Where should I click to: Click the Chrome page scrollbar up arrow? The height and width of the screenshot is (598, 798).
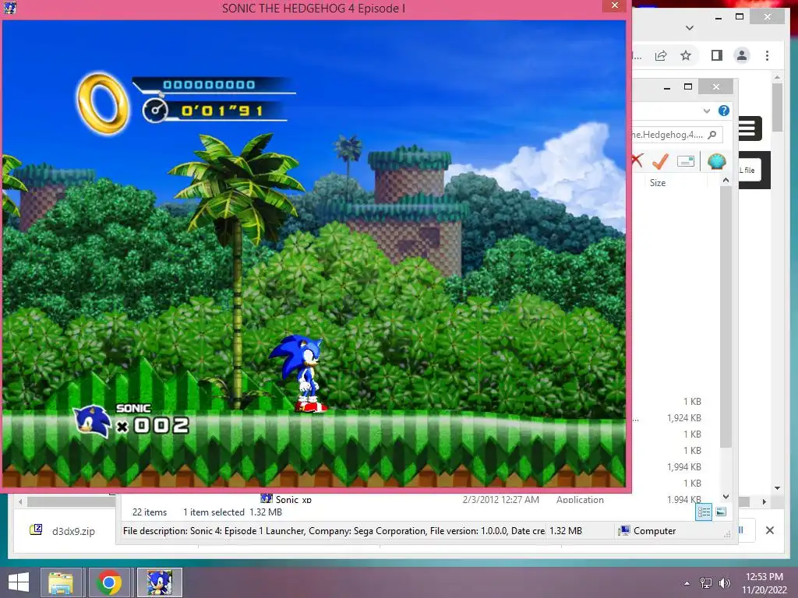point(777,77)
